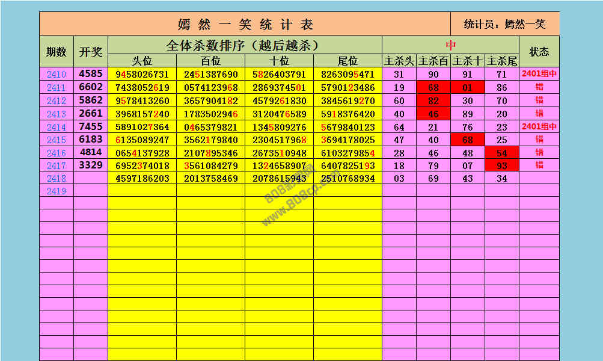This screenshot has width=603, height=361.
Task: Select the 主杀尾 column header
Action: coord(501,61)
